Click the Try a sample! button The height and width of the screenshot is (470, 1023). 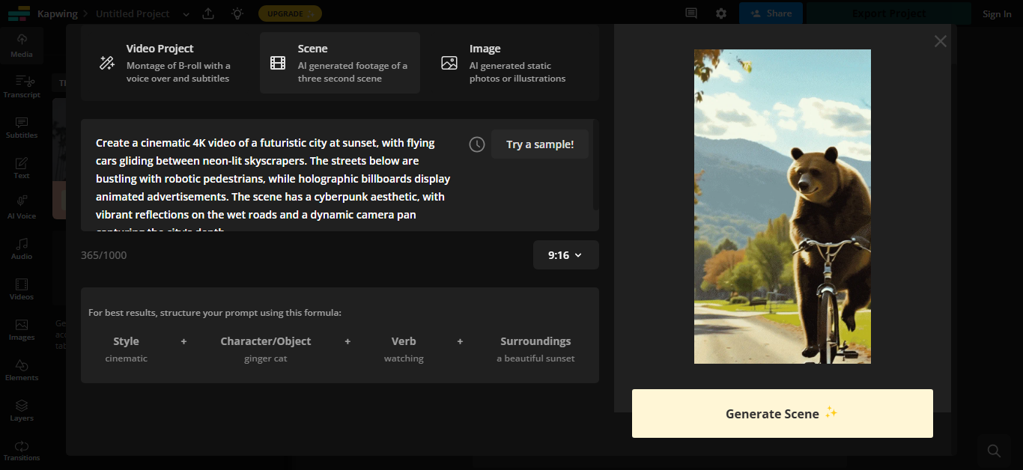(x=540, y=144)
